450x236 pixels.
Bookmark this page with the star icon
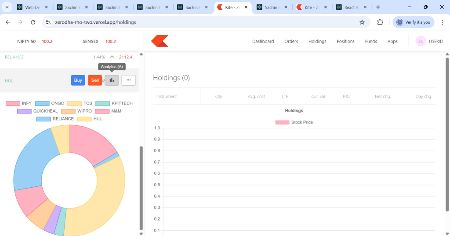362,22
